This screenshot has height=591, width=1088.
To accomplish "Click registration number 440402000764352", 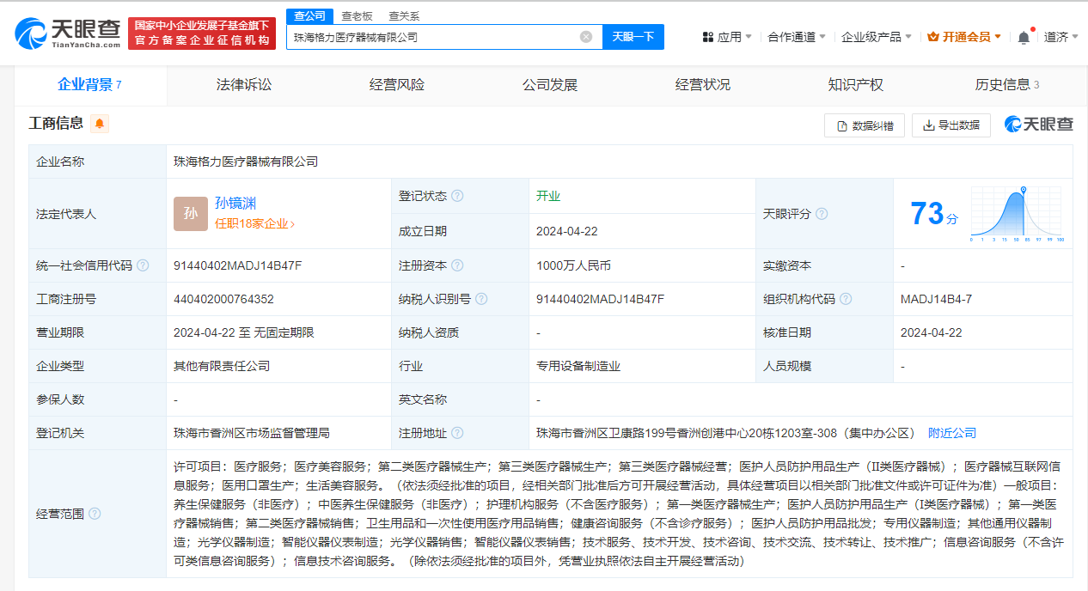I will point(223,300).
